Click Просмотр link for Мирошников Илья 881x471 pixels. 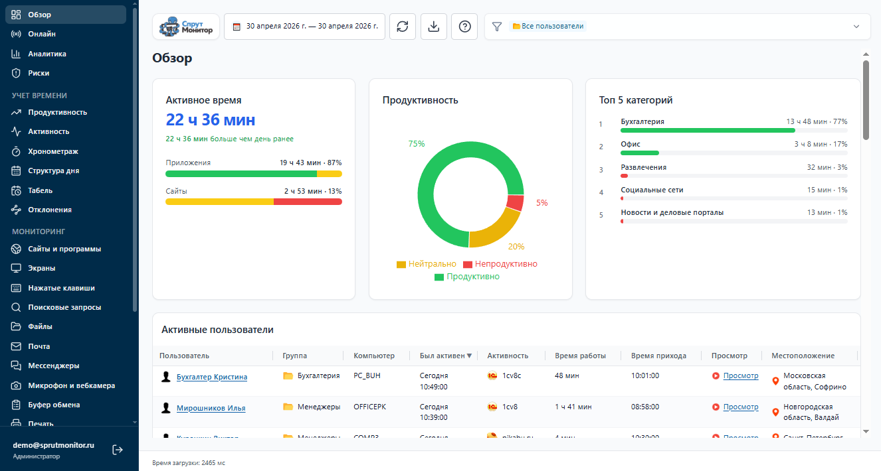coord(741,407)
